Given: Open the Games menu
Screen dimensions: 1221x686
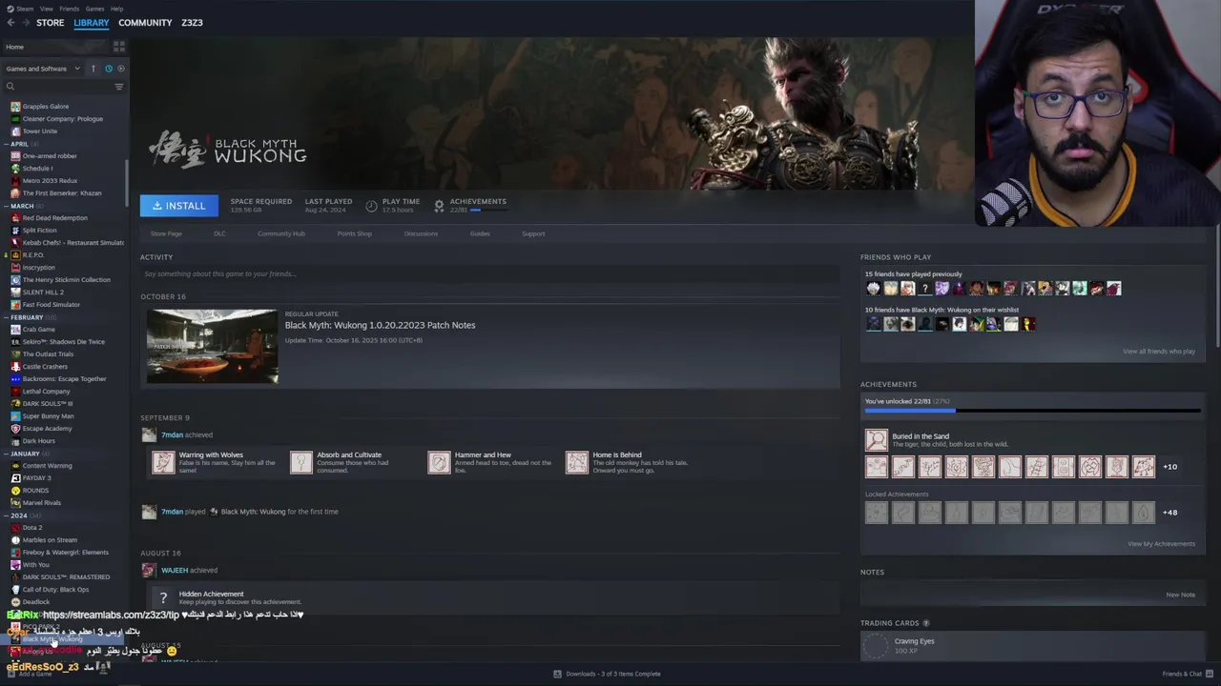Looking at the screenshot, I should tap(94, 9).
